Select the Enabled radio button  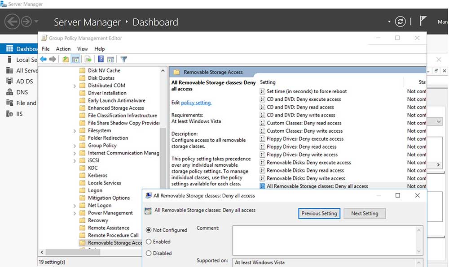pyautogui.click(x=149, y=241)
